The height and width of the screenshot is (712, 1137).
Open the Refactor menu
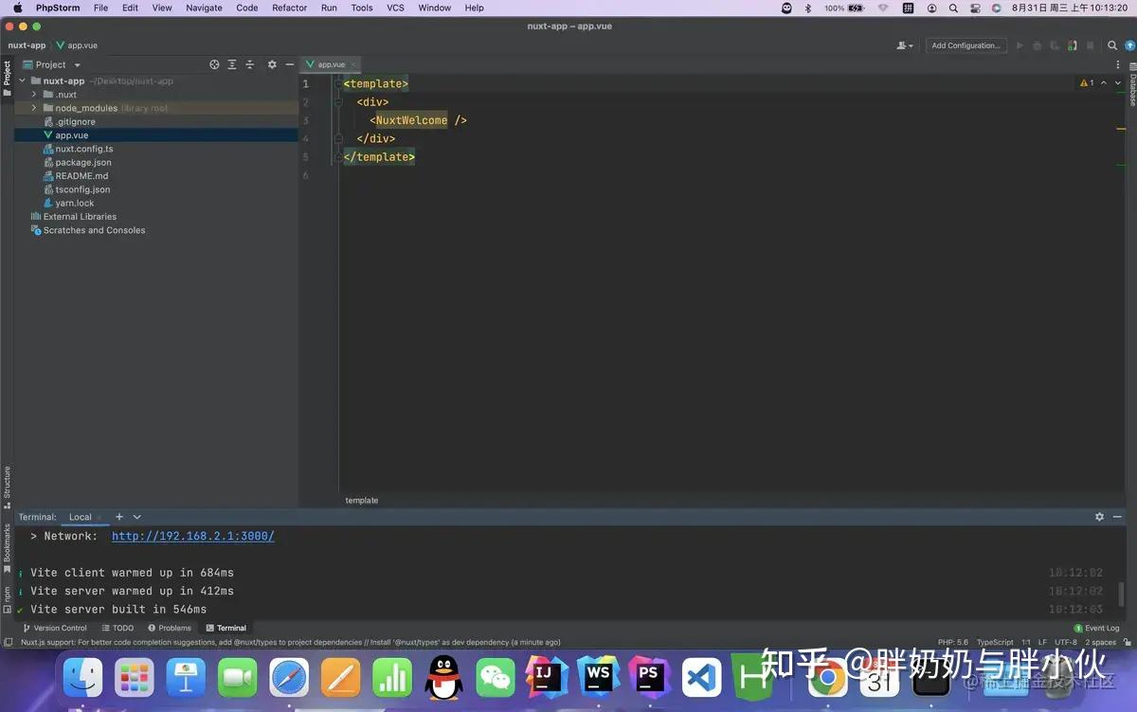289,8
